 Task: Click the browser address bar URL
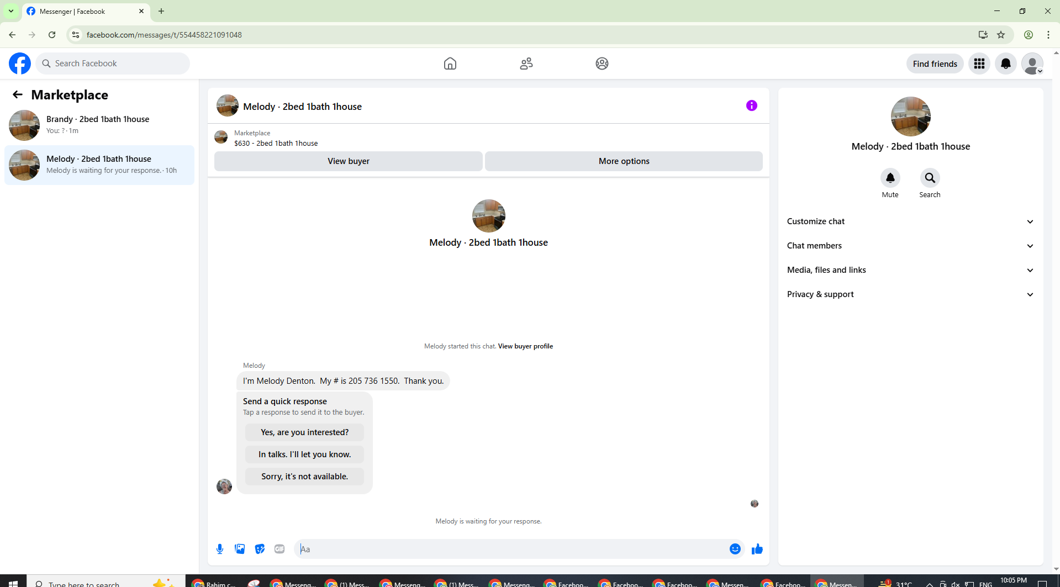[x=164, y=35]
